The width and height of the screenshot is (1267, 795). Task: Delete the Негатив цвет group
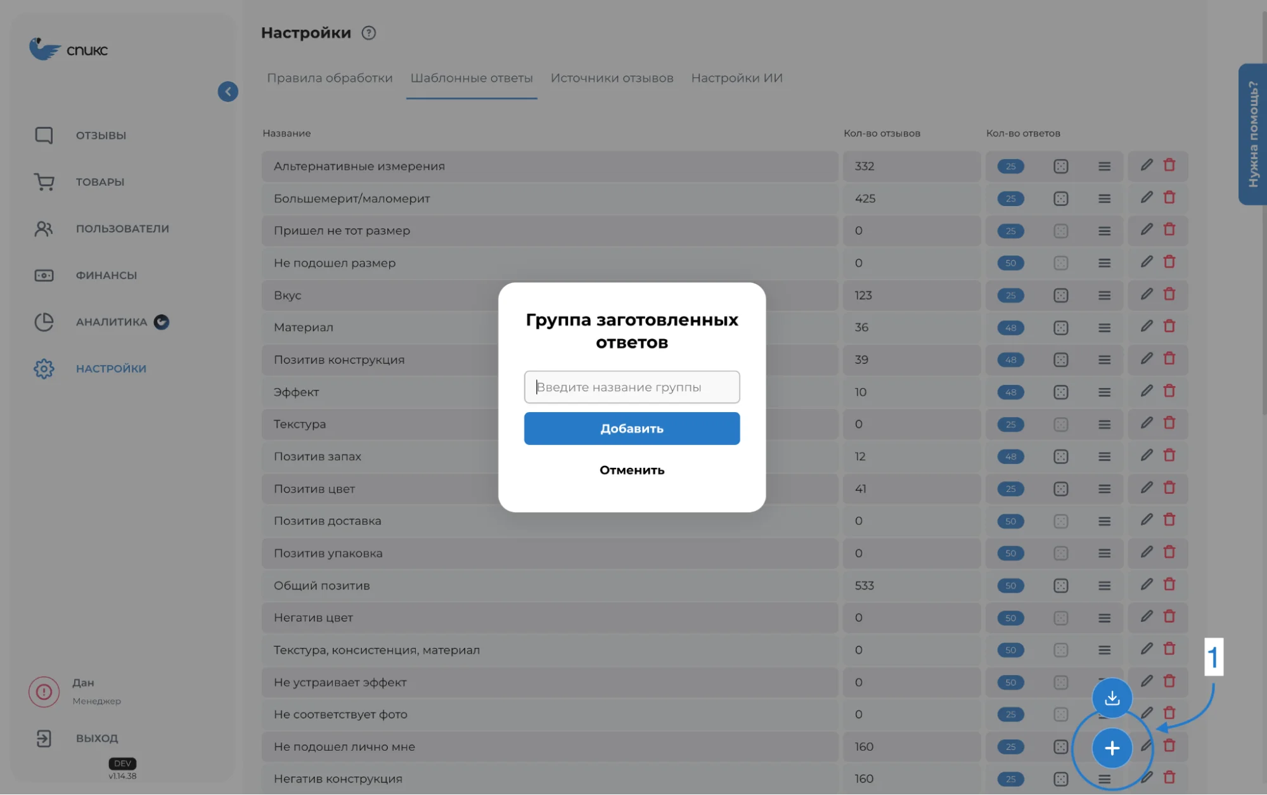1169,617
